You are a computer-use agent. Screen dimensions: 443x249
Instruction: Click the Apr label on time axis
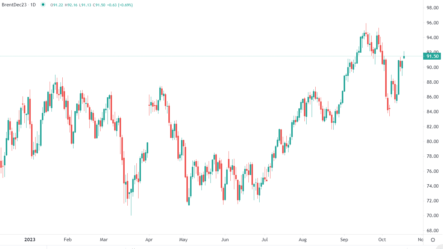click(x=149, y=240)
